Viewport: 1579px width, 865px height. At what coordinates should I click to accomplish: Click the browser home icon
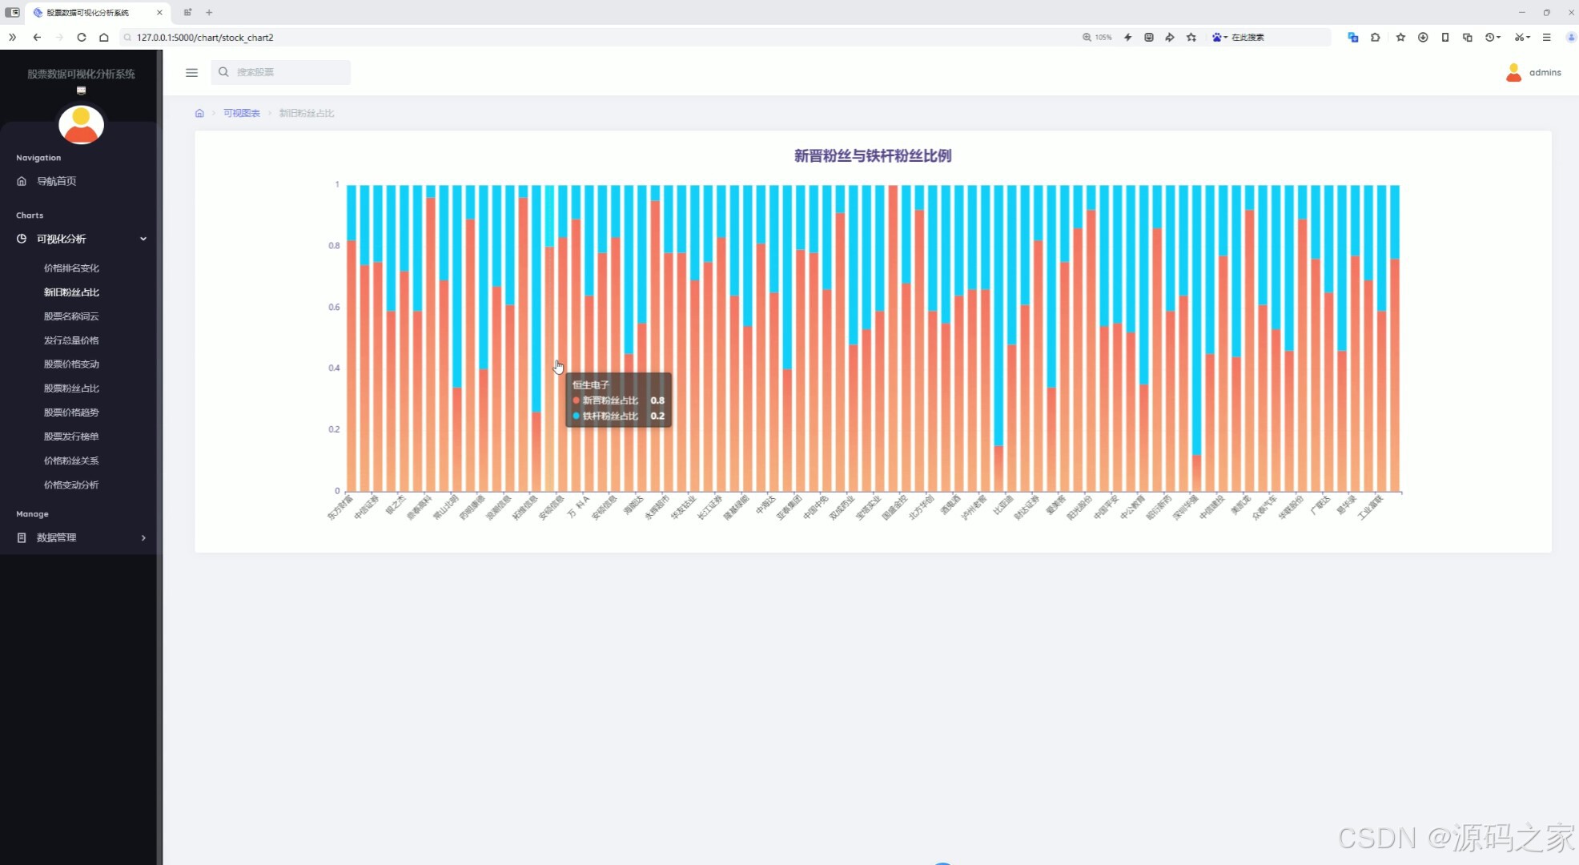(104, 37)
